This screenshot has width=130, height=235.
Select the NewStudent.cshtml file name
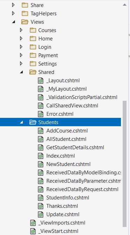pyautogui.click(x=68, y=165)
